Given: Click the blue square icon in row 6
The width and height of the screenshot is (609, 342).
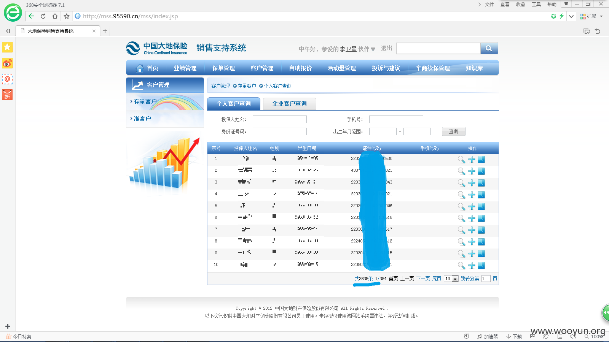Looking at the screenshot, I should [481, 218].
